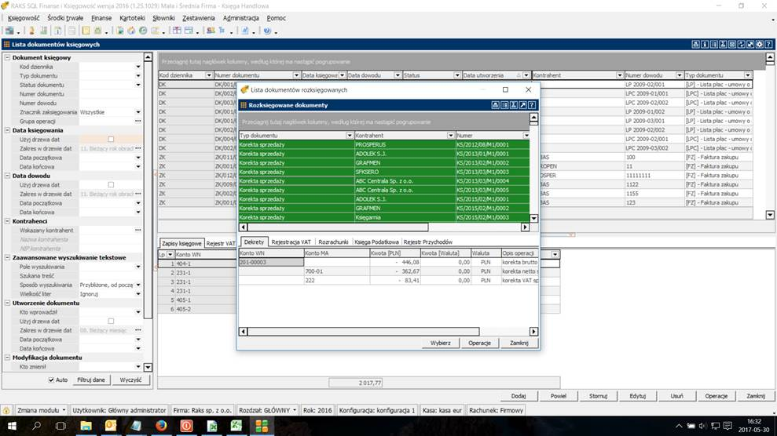The width and height of the screenshot is (777, 436).
Task: Click the help question mark in Rozksięgowane dokumenty header
Action: (x=532, y=105)
